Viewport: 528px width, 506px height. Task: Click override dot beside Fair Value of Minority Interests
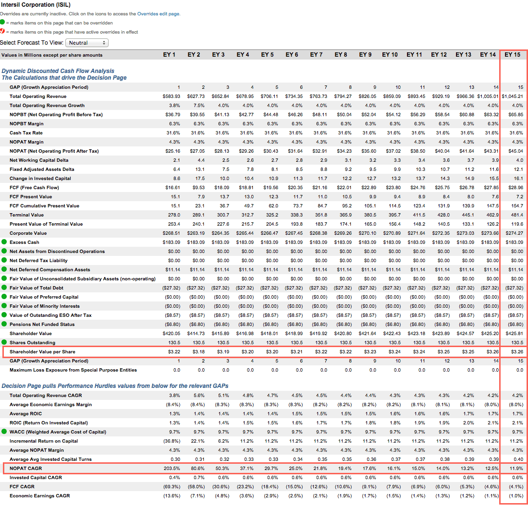[4, 306]
